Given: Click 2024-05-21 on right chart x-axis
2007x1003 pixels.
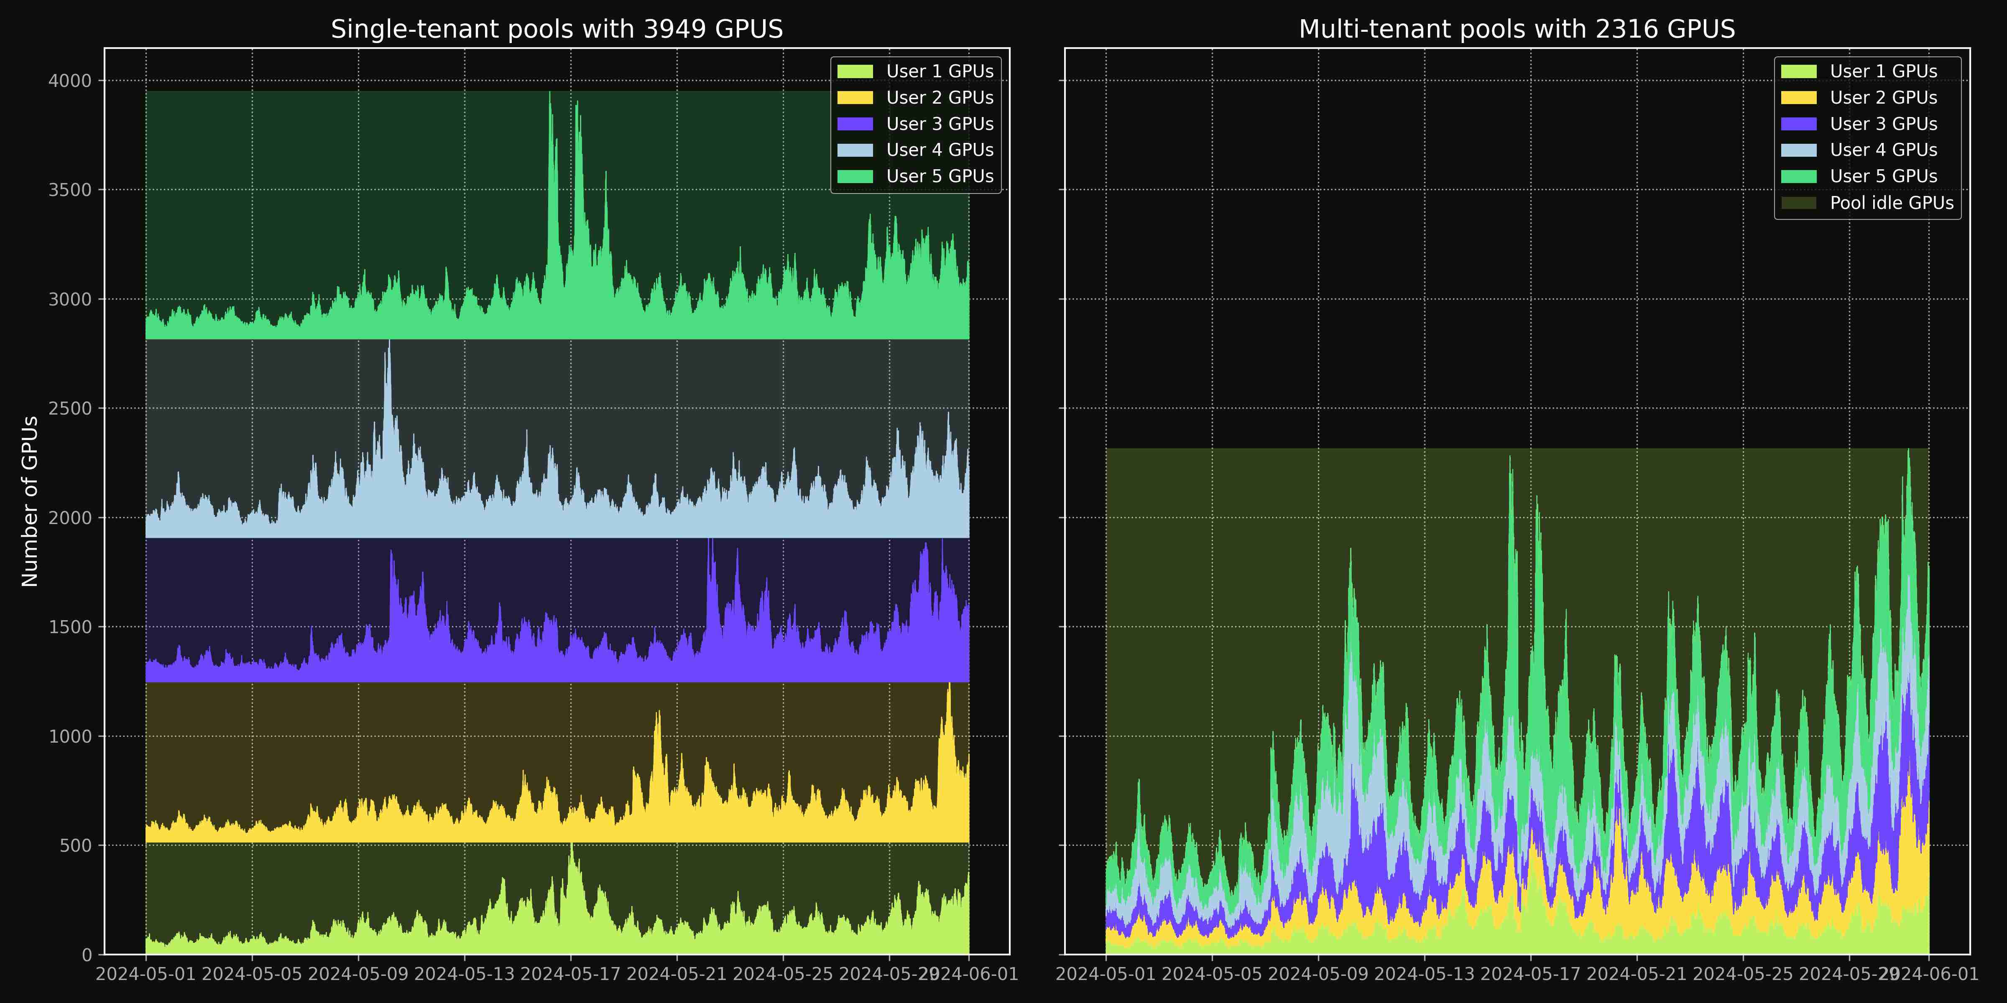Looking at the screenshot, I should (x=1637, y=974).
